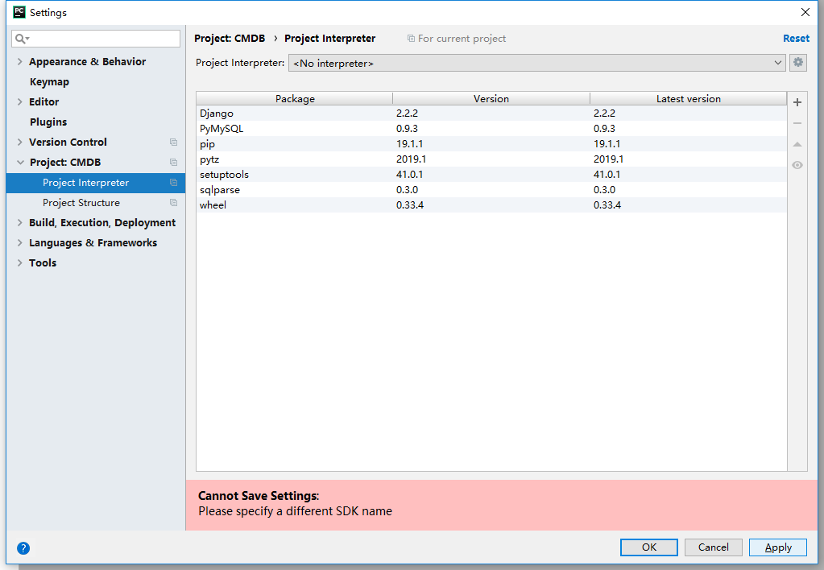Expand the Editor section
824x570 pixels.
pos(20,101)
